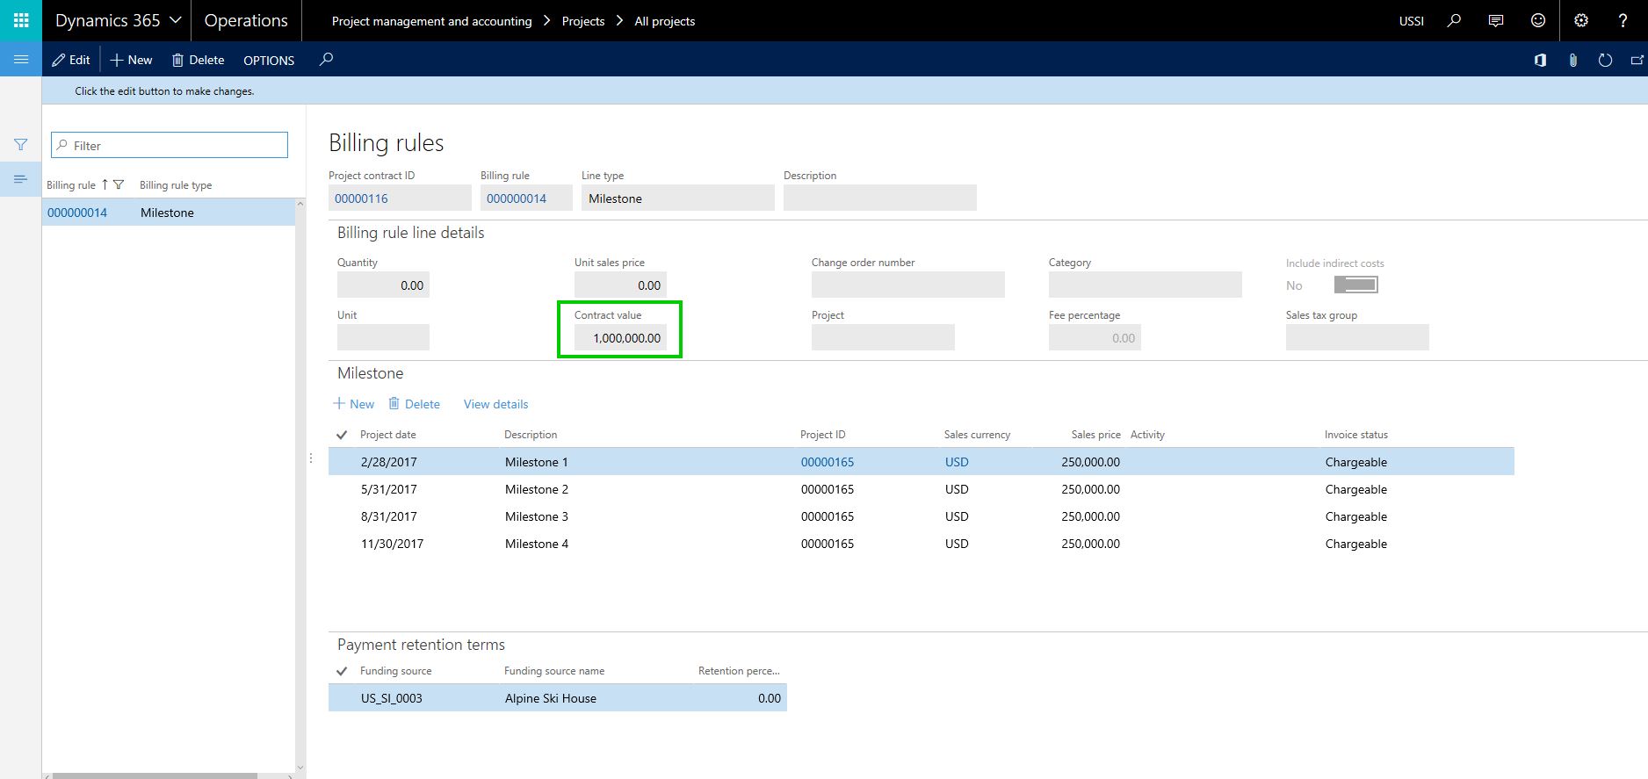Open the global search magnifier in the top bar
The width and height of the screenshot is (1648, 779).
click(x=1454, y=20)
